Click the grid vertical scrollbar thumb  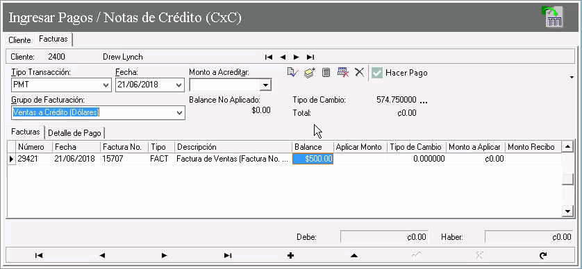pyautogui.click(x=567, y=179)
